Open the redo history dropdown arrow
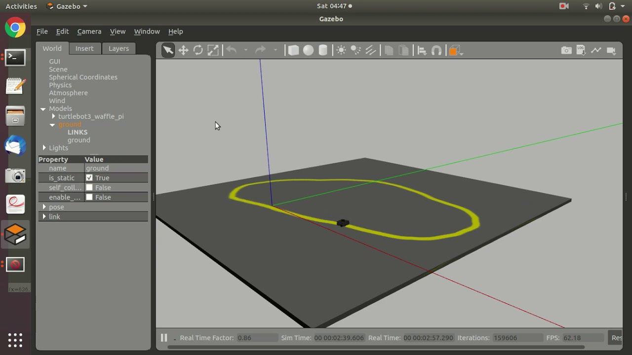632x355 pixels. (275, 50)
